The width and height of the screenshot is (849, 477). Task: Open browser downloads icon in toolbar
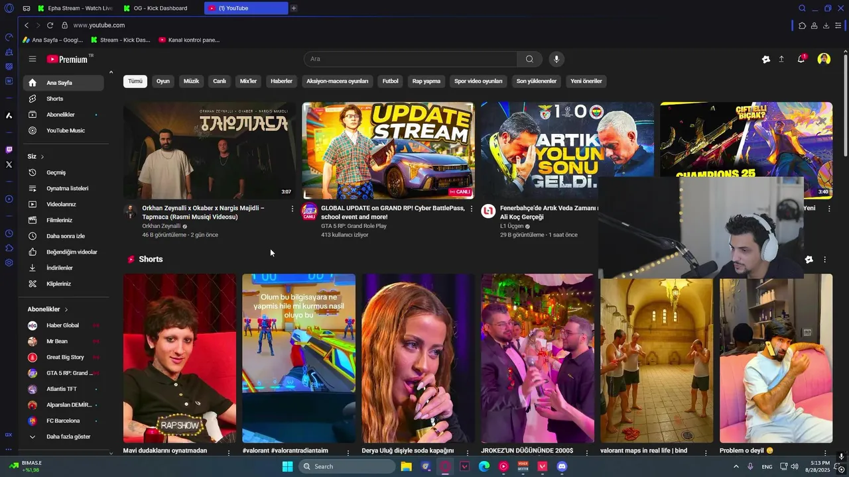tap(826, 25)
